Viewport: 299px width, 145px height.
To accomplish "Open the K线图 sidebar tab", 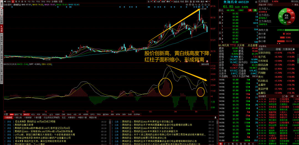I will point(2,29).
